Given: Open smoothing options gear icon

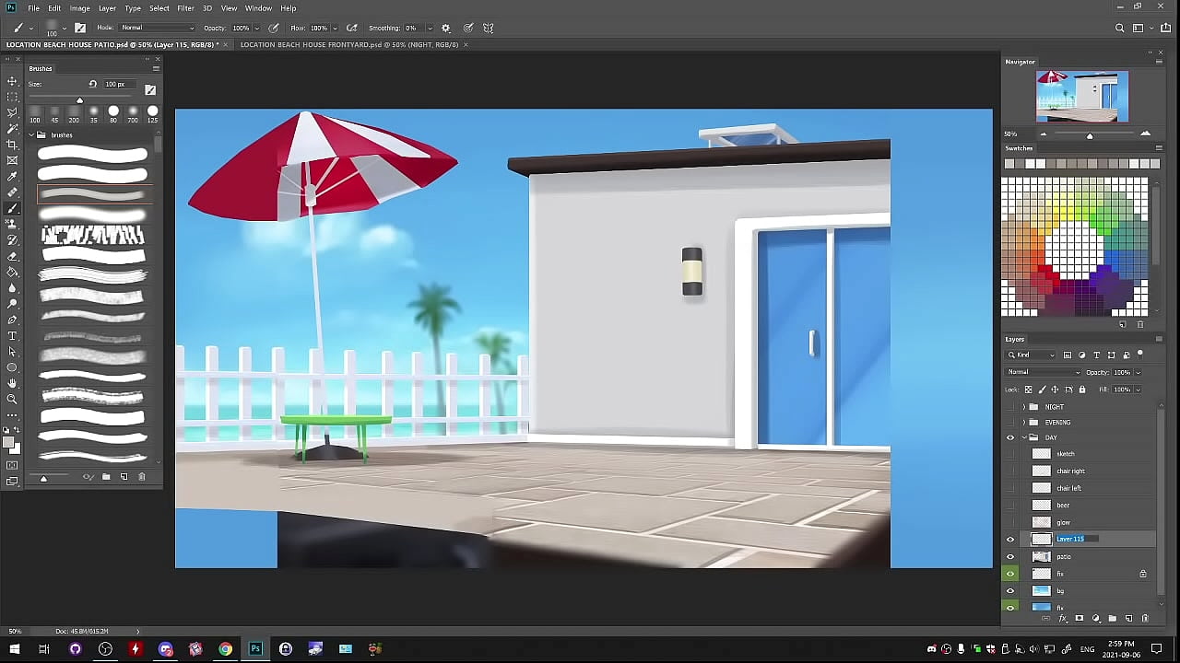Looking at the screenshot, I should click(446, 29).
